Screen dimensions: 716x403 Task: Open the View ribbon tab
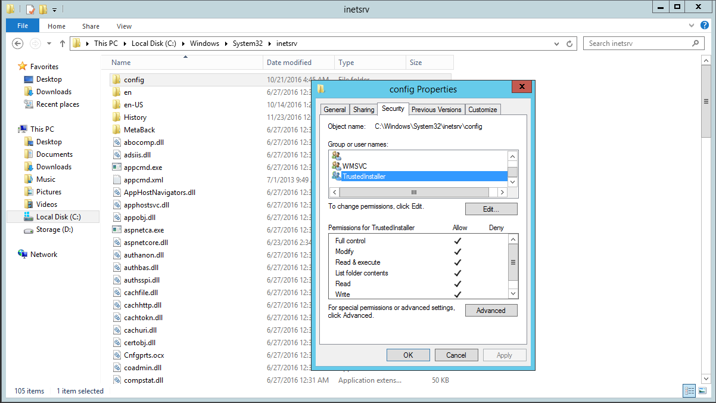click(x=124, y=26)
